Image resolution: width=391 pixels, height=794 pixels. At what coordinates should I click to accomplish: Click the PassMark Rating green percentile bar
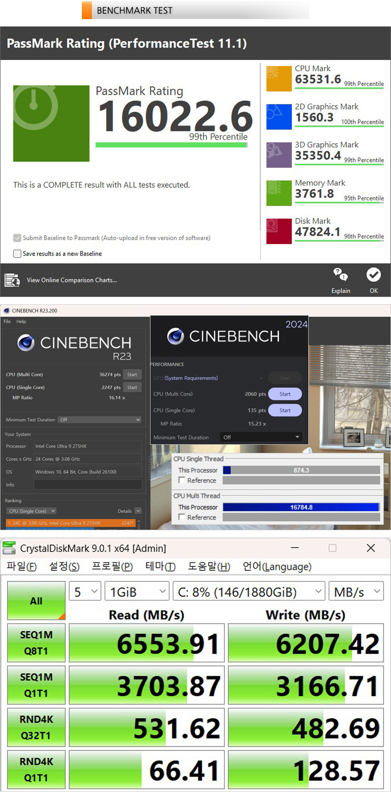coord(171,145)
